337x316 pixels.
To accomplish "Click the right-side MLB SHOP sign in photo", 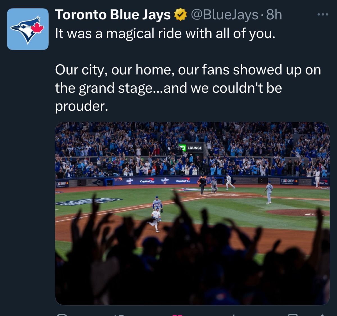I will click(289, 181).
